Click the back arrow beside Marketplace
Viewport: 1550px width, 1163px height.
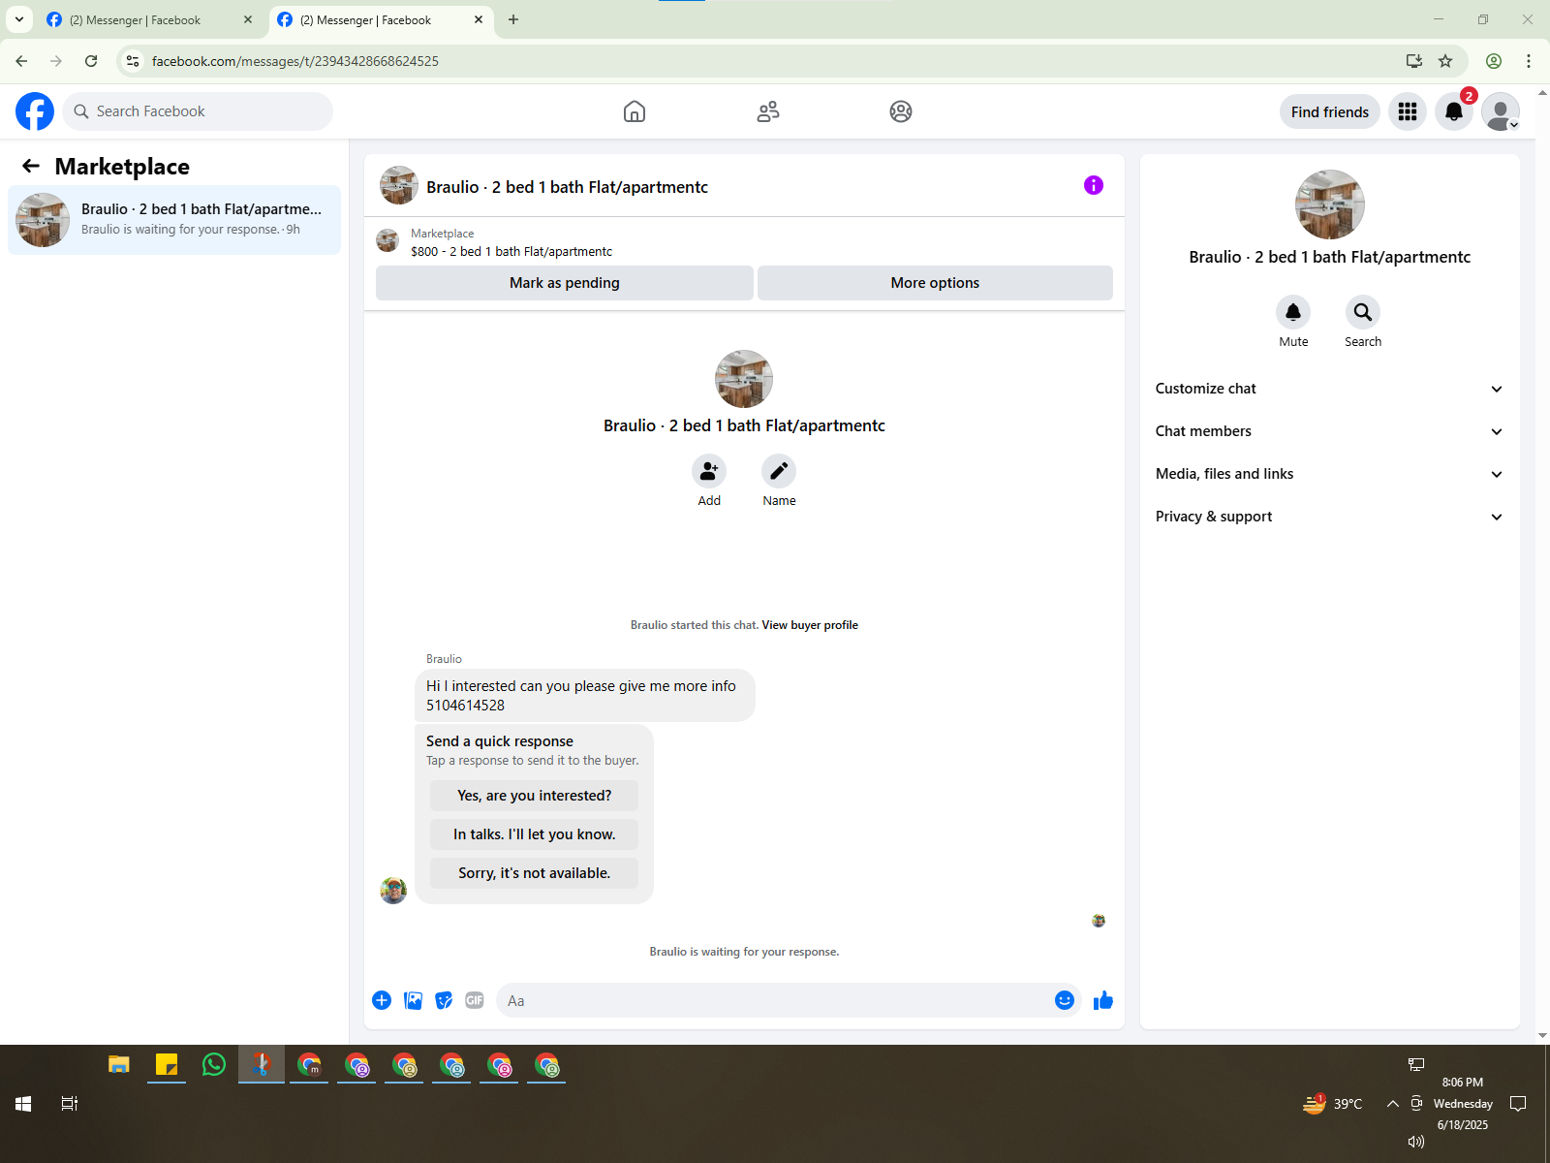(x=31, y=166)
